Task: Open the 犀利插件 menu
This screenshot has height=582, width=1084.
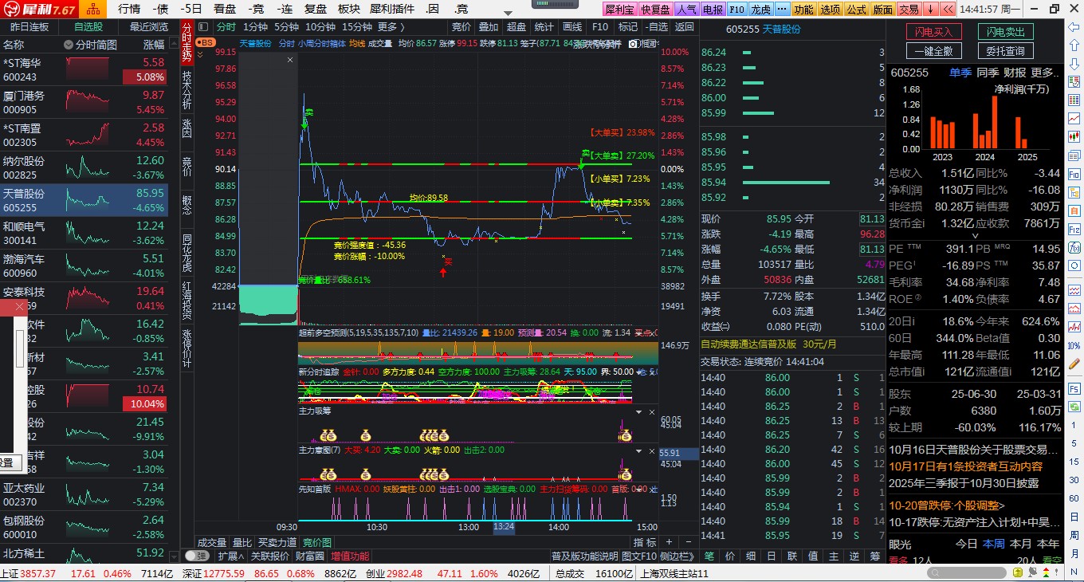Action: [392, 10]
